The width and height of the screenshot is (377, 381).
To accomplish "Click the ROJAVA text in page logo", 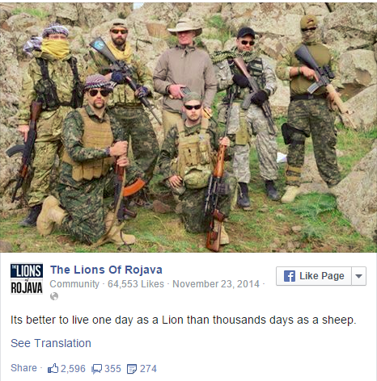I will [27, 287].
